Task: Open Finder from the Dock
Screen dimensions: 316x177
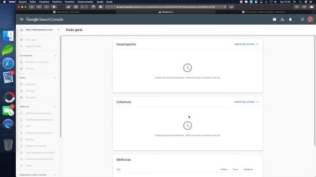Action: [x=8, y=36]
